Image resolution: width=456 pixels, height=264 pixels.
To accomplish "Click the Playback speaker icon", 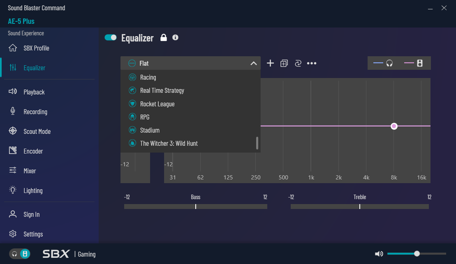I will click(13, 92).
